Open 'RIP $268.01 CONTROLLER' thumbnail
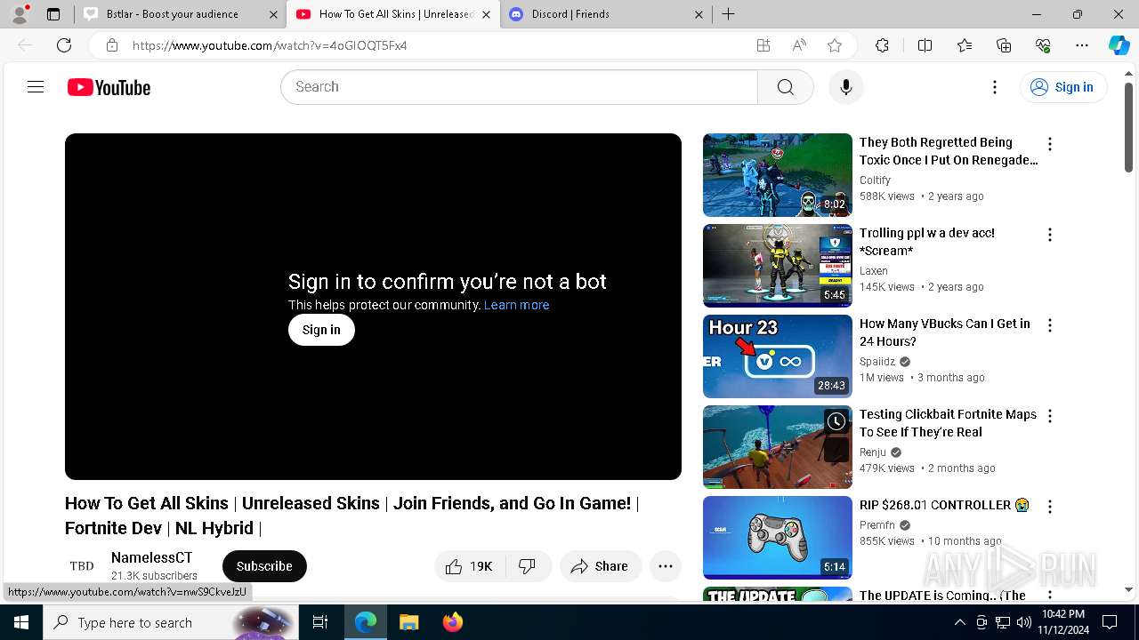Image resolution: width=1139 pixels, height=640 pixels. point(778,538)
